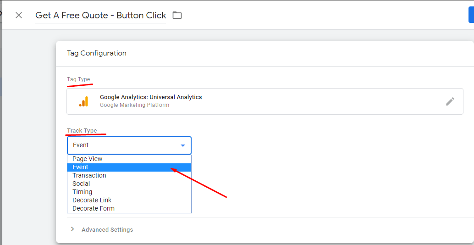Expand Advanced Settings chevron
The height and width of the screenshot is (245, 474).
72,229
